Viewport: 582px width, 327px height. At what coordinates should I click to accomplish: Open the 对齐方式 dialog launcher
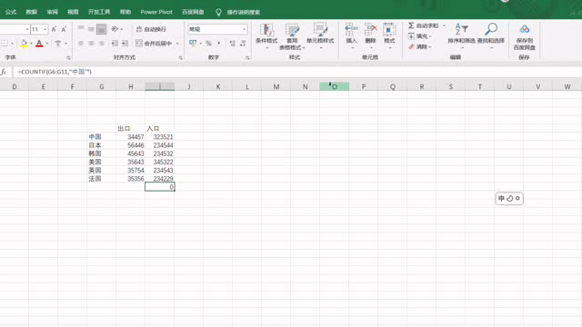[x=180, y=58]
